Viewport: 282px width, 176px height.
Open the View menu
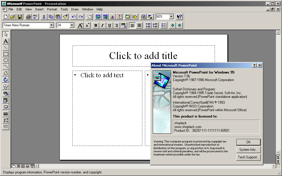click(28, 9)
